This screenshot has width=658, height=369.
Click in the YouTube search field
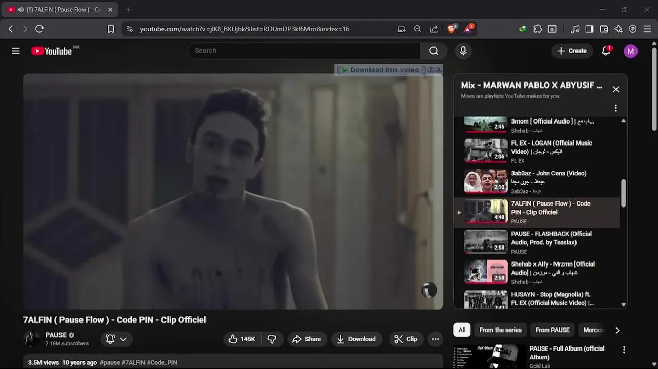[304, 51]
